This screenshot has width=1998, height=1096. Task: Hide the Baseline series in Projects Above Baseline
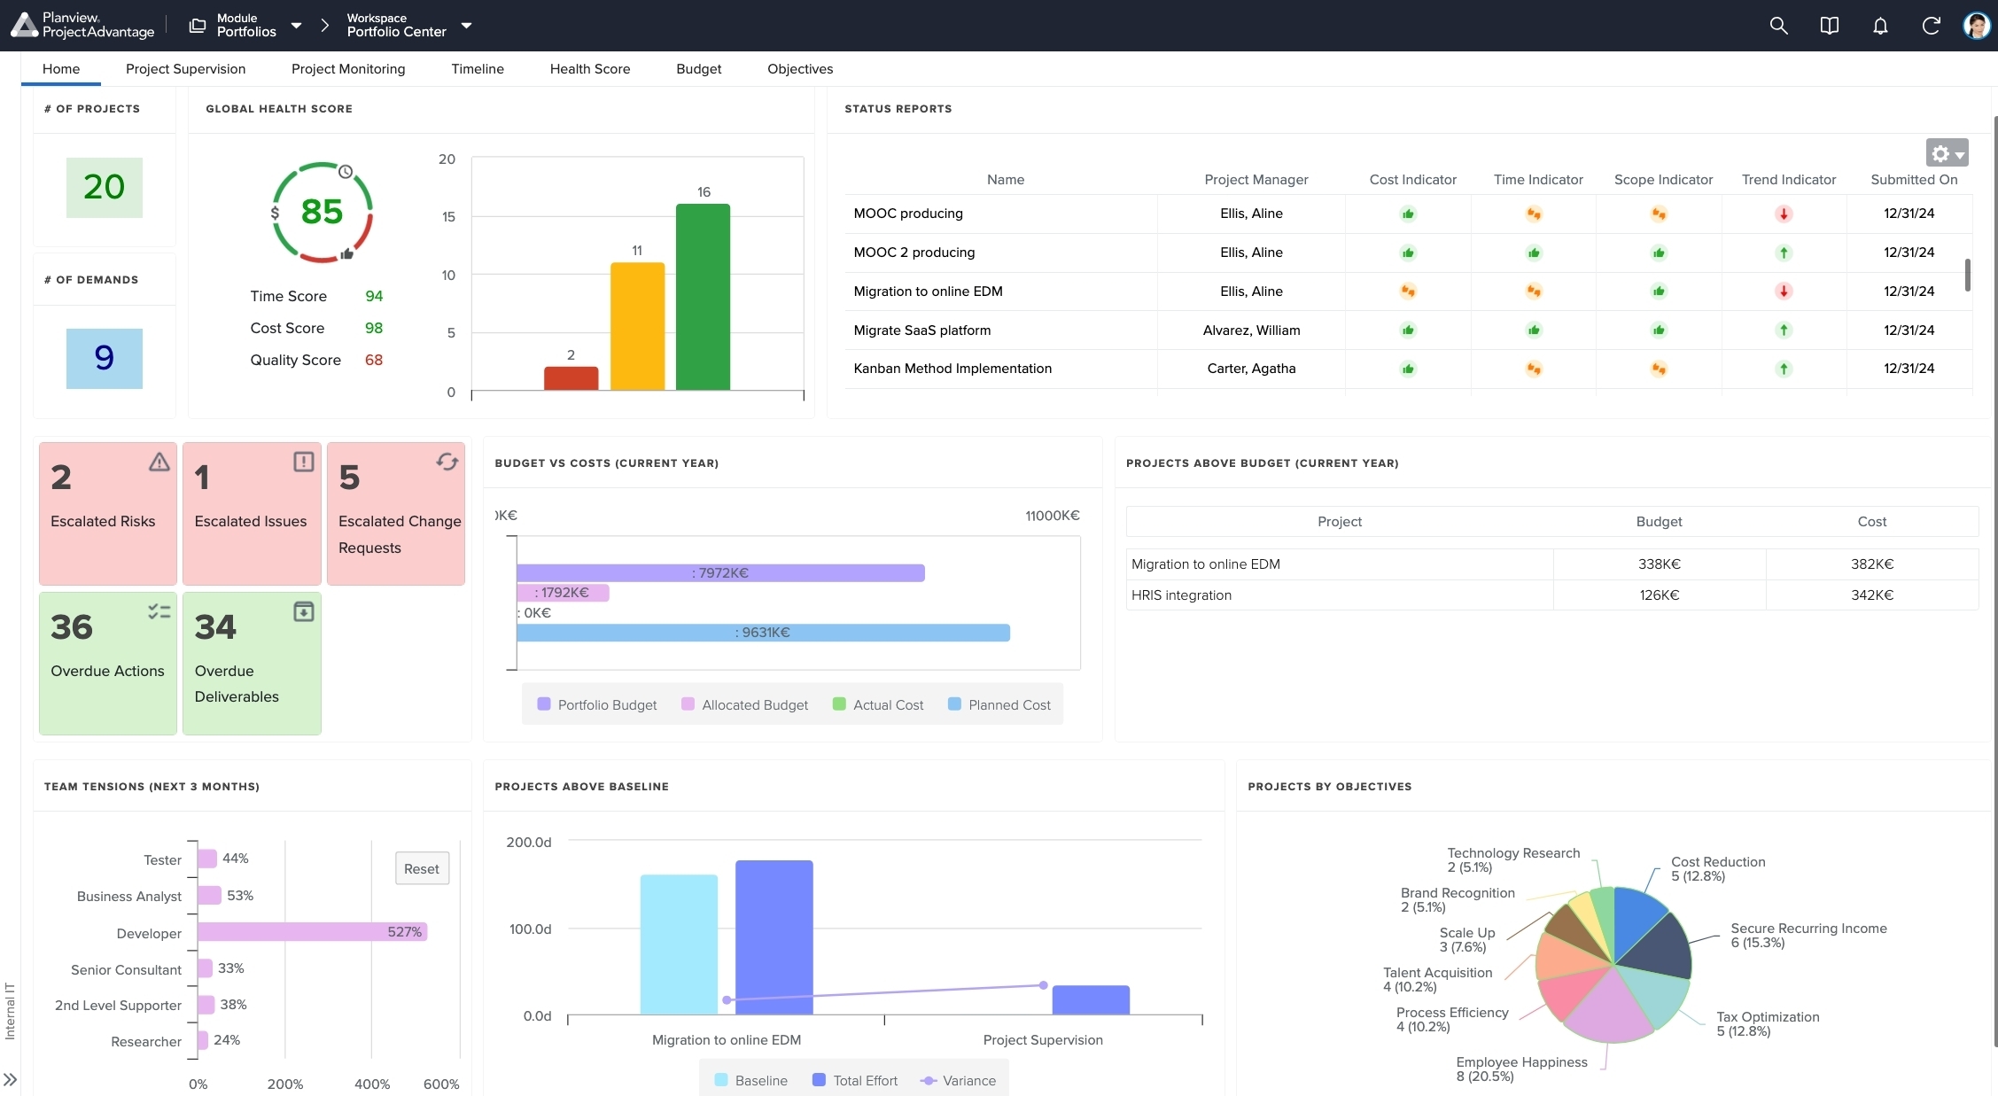point(750,1080)
